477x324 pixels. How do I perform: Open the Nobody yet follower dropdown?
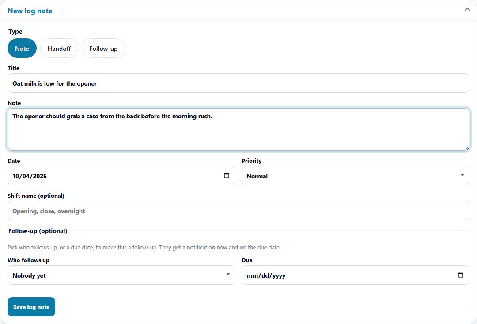[x=121, y=275]
